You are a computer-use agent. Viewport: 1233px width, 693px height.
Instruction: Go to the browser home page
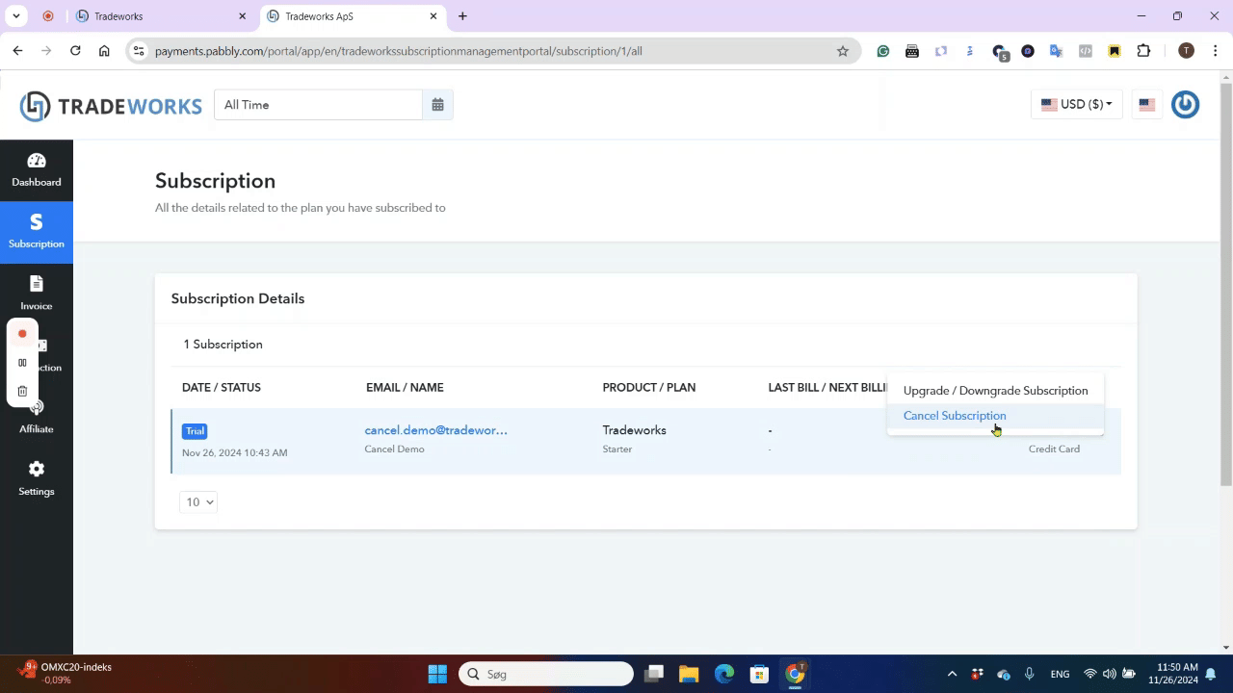[104, 51]
